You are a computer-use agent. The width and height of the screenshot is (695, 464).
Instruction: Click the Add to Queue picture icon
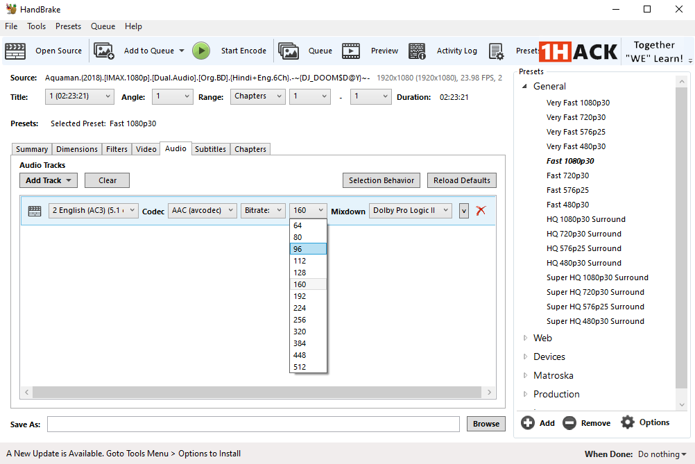tap(104, 51)
